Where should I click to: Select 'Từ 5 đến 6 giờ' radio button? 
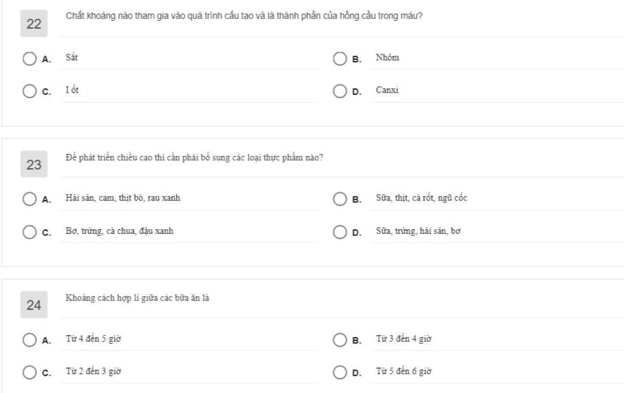pyautogui.click(x=339, y=372)
